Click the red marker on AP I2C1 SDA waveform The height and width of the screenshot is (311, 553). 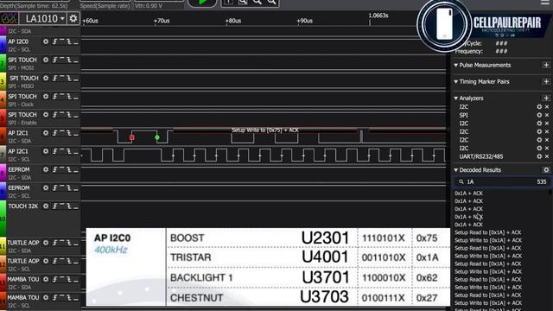pyautogui.click(x=132, y=137)
